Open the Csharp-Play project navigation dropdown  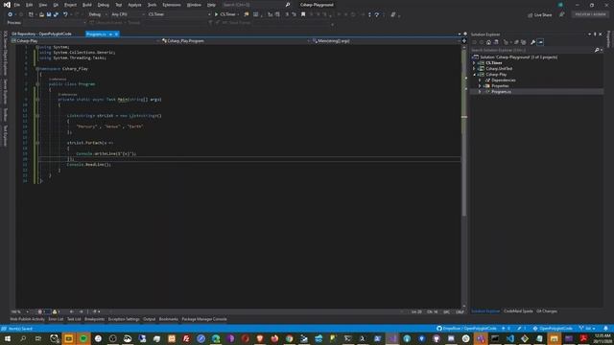pos(85,40)
